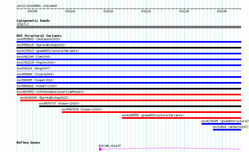Open the esv33816 (deSmith2007) label
The image size is (249, 152).
231,127
